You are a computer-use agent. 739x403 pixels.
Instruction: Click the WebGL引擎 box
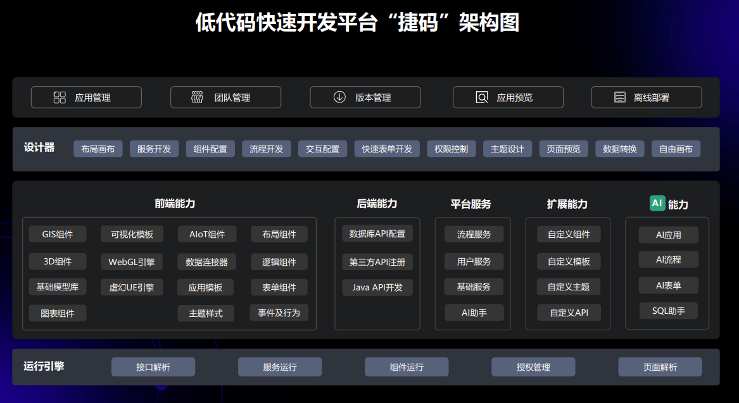click(132, 262)
